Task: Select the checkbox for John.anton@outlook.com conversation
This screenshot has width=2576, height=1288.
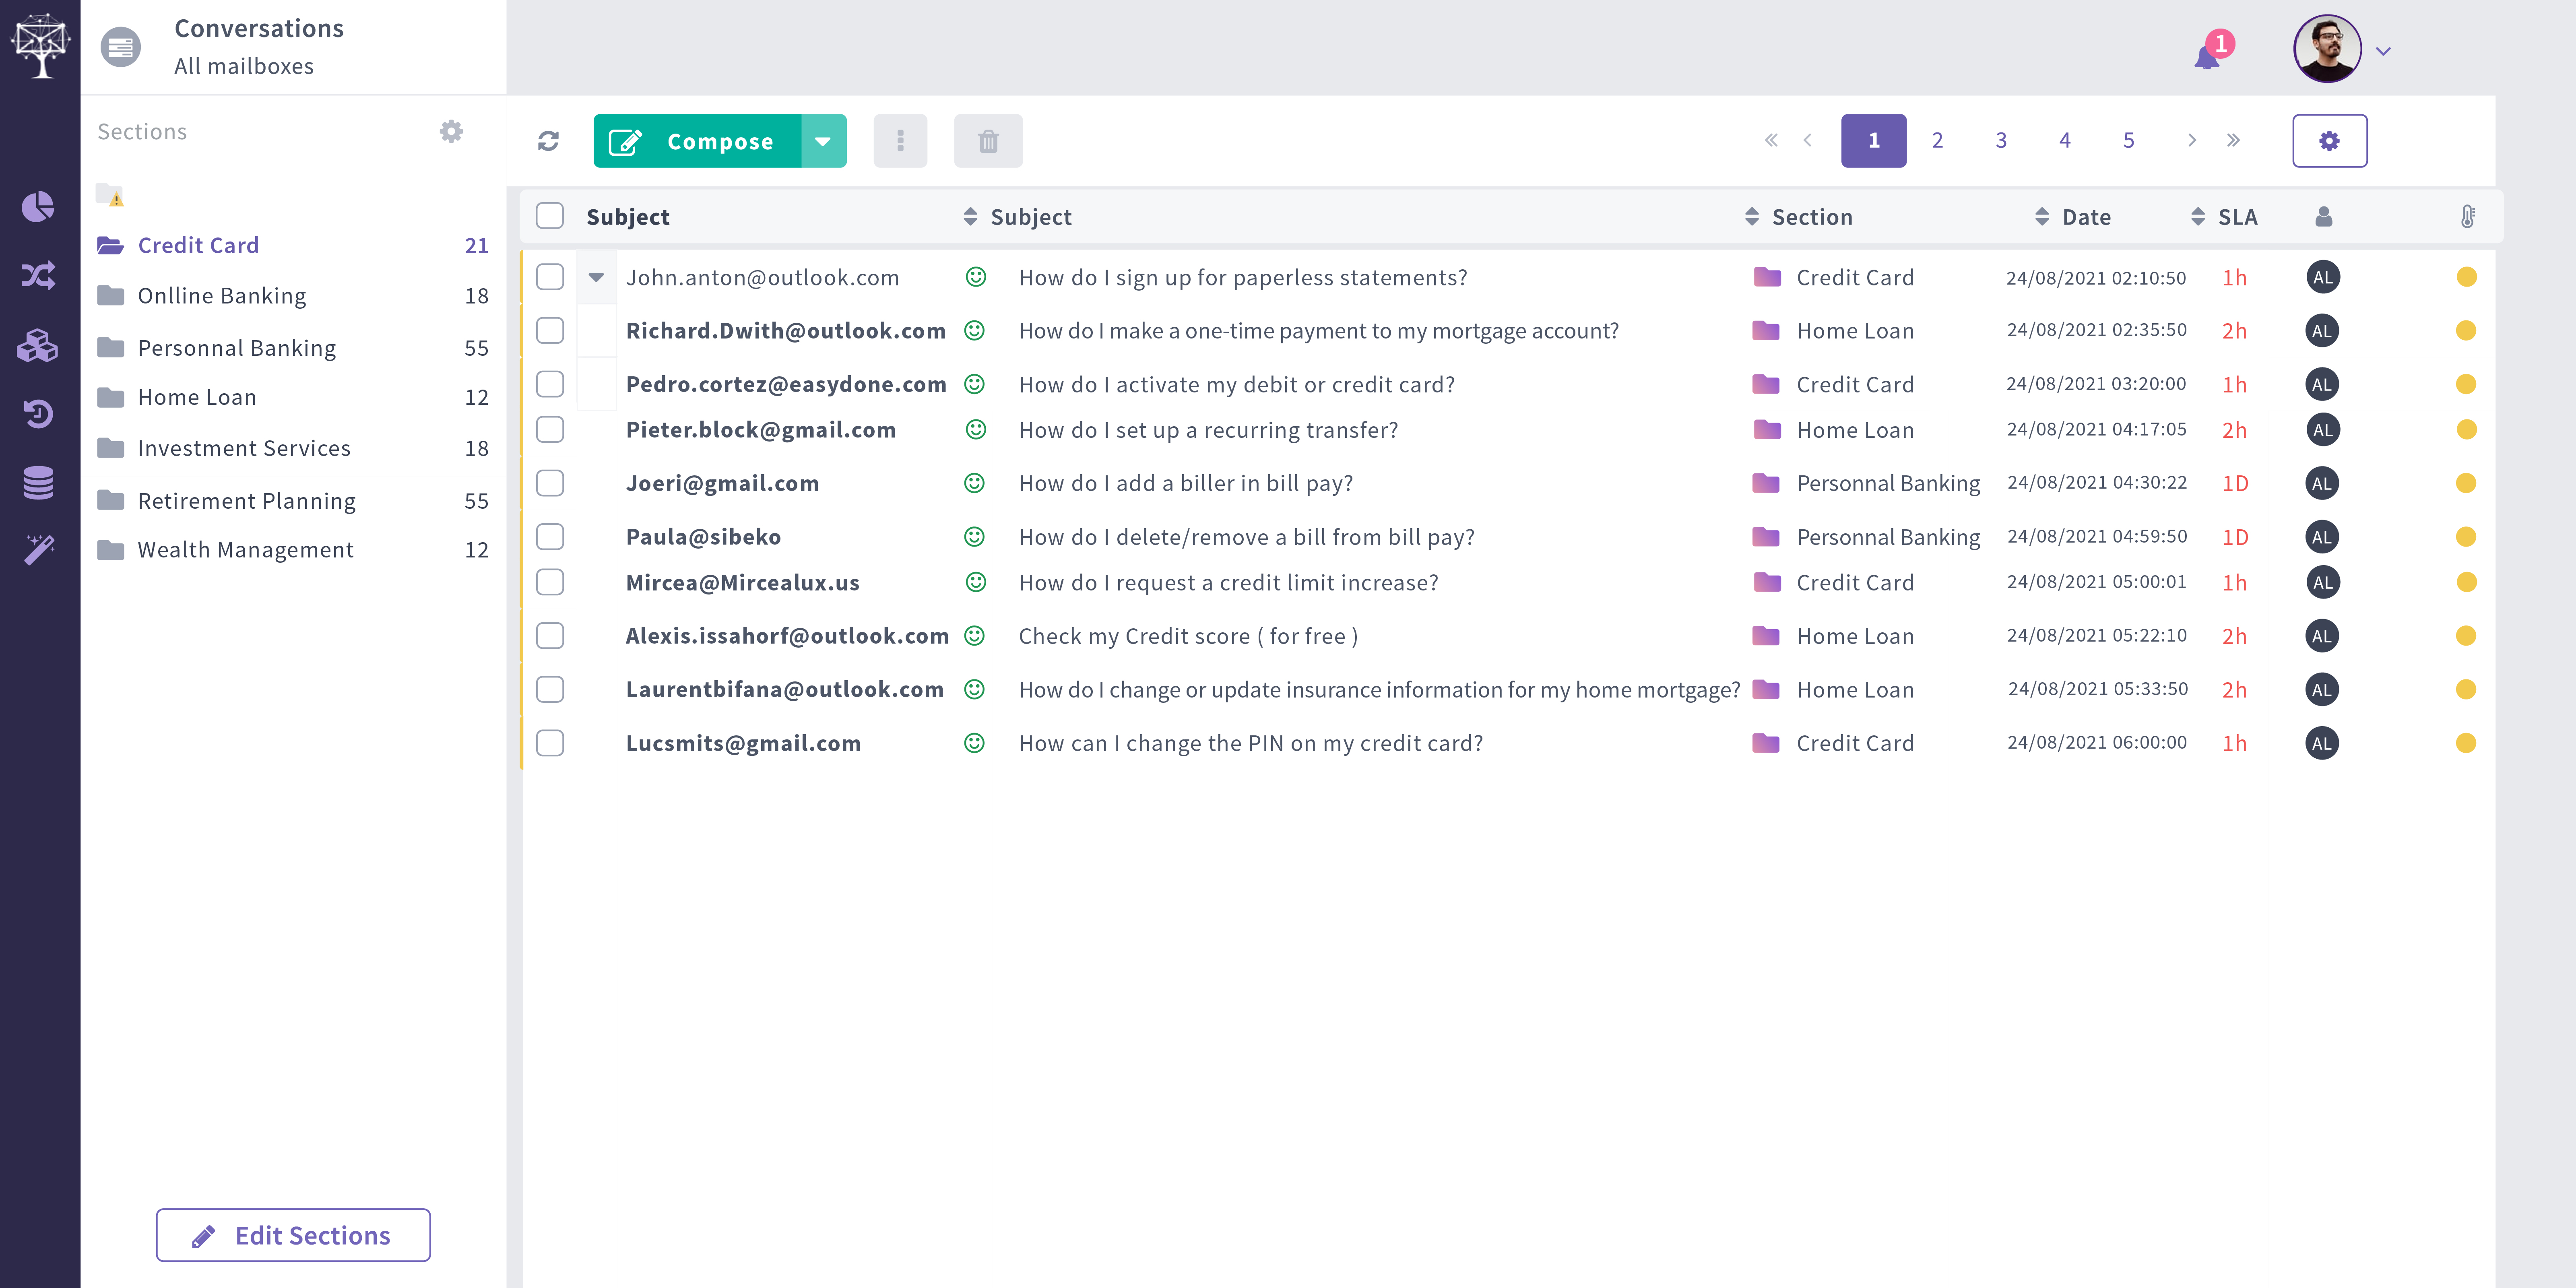Action: click(549, 277)
